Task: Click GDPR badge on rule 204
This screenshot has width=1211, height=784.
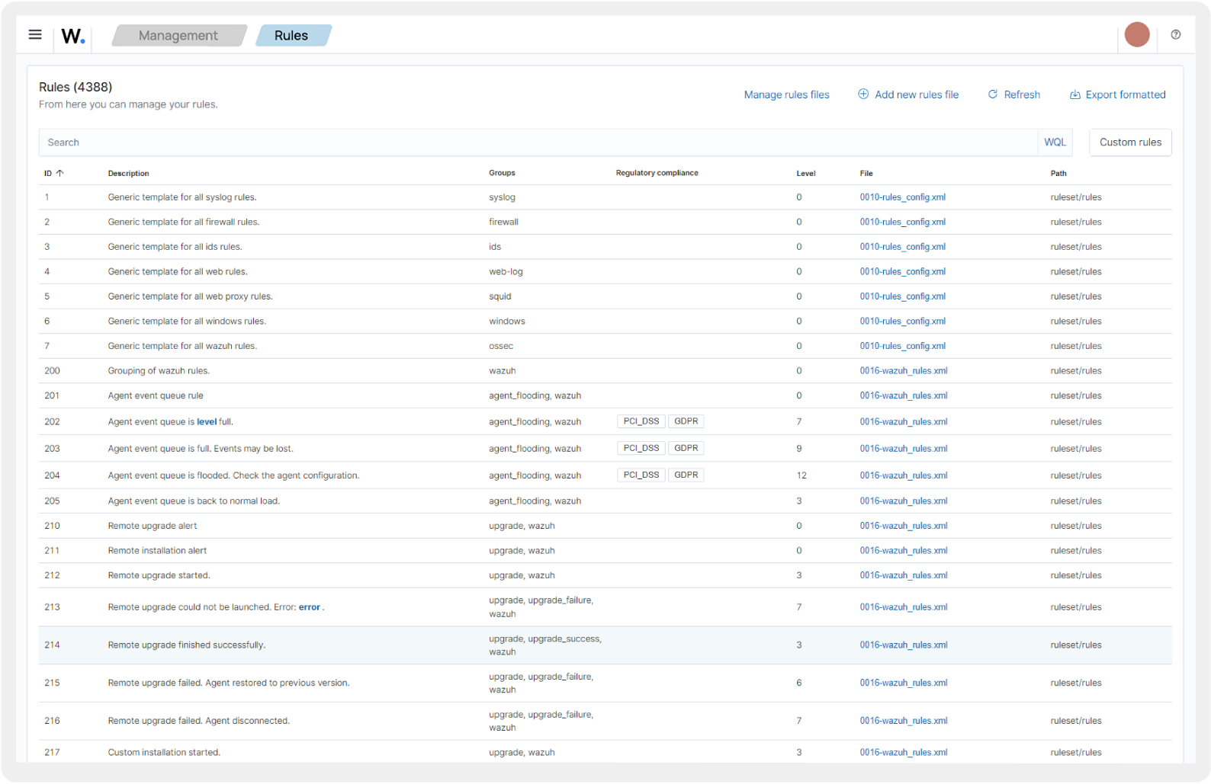Action: (686, 475)
